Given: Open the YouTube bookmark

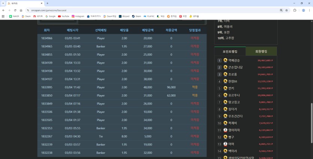Looking at the screenshot, I should pos(63,16).
